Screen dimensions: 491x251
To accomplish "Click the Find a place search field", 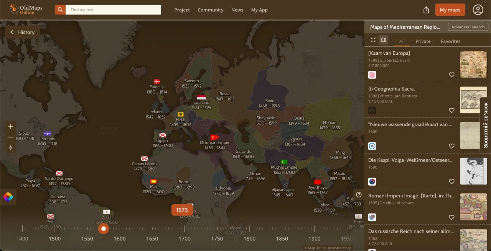I will (x=113, y=10).
